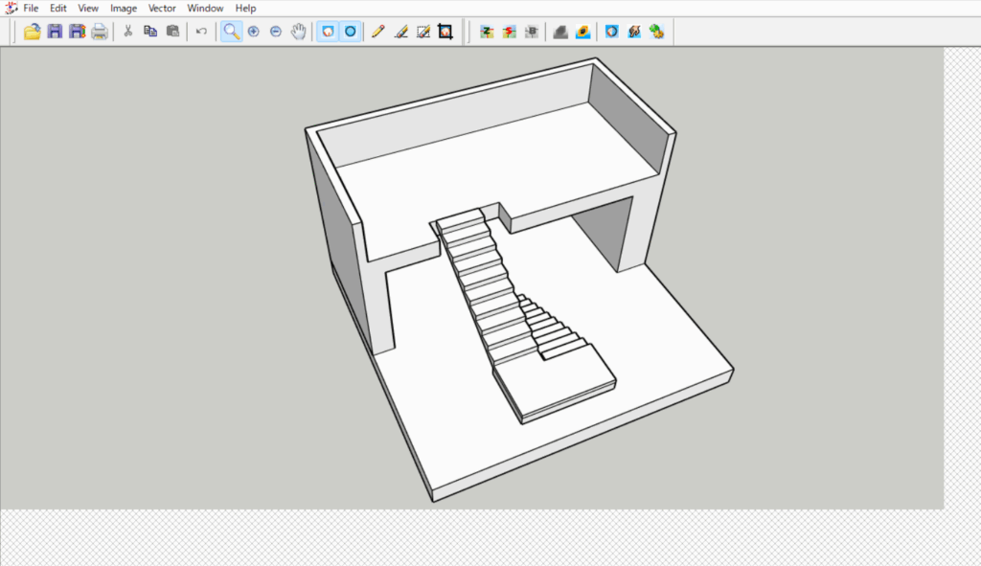Open the Help menu
Image resolution: width=981 pixels, height=566 pixels.
(246, 8)
